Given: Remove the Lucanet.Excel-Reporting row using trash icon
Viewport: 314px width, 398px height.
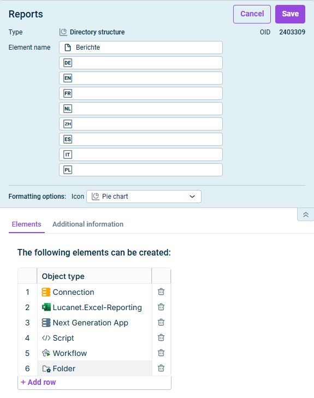Looking at the screenshot, I should pos(161,307).
